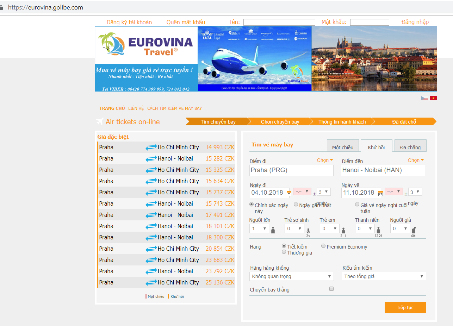The height and width of the screenshot is (326, 453).
Task: Click the Tiếp tục button
Action: click(405, 307)
